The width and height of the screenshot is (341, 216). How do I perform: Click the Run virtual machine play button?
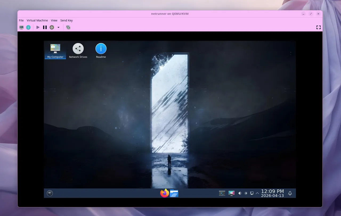(x=38, y=27)
